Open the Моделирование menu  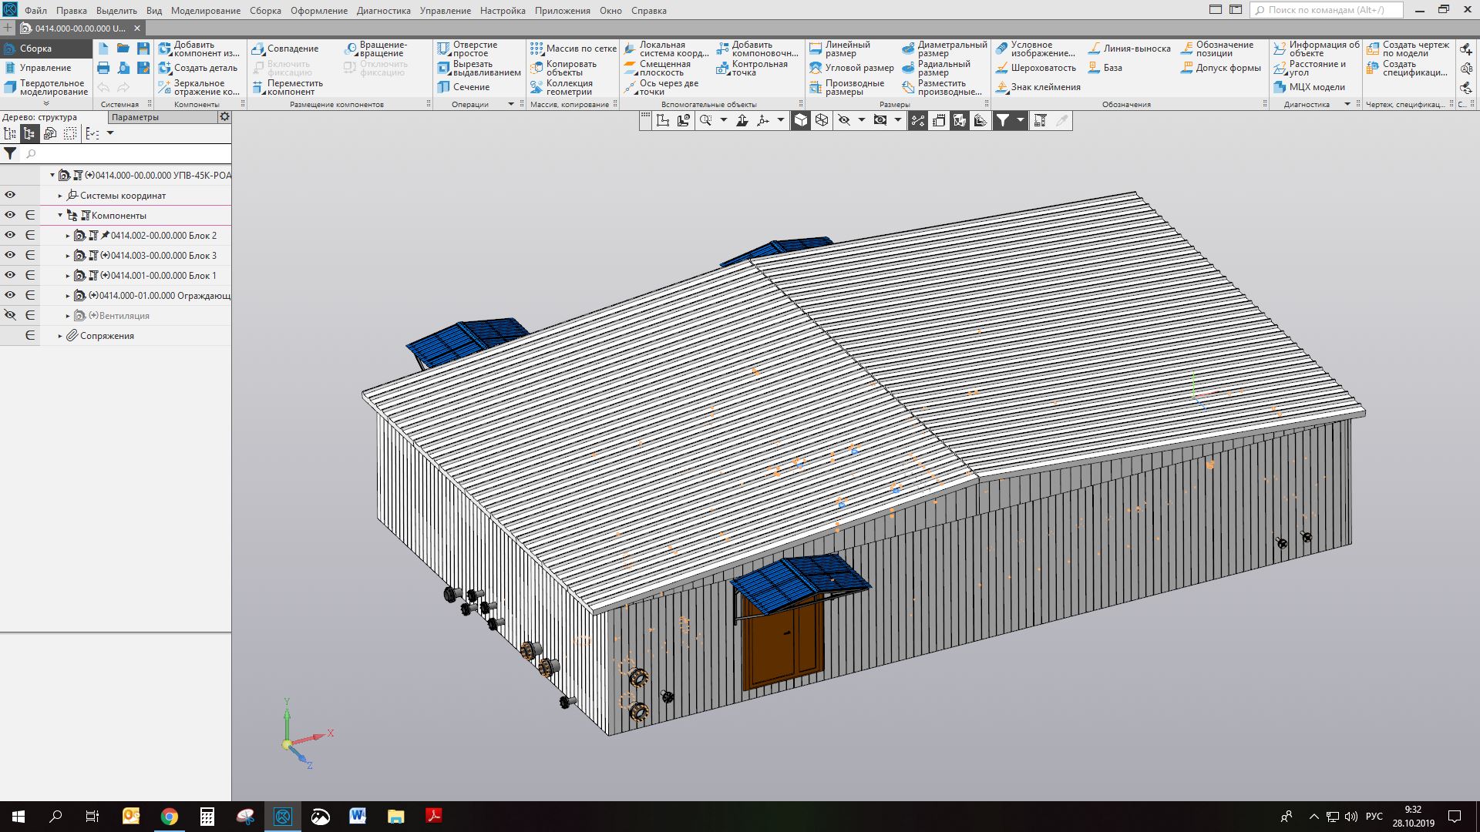coord(205,11)
